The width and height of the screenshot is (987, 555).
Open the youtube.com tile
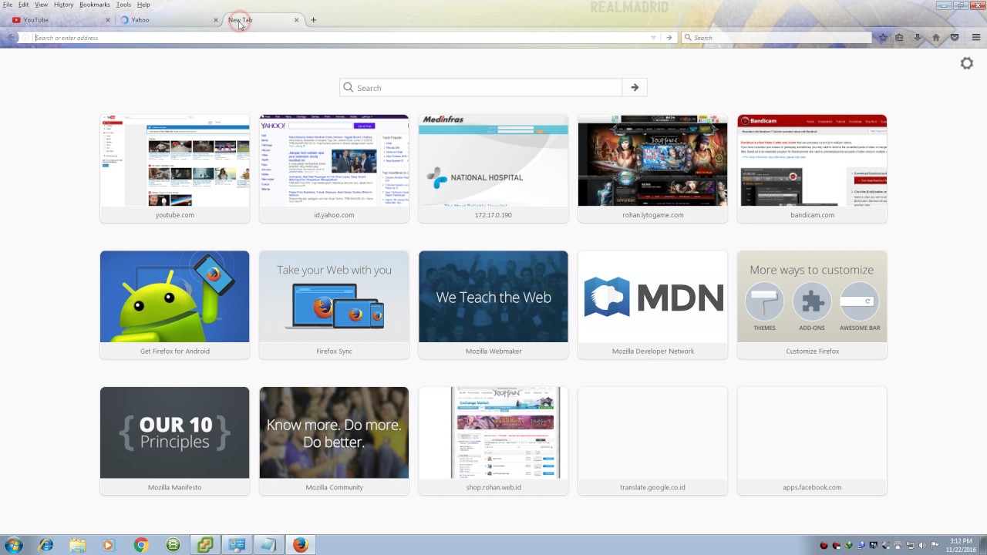175,169
